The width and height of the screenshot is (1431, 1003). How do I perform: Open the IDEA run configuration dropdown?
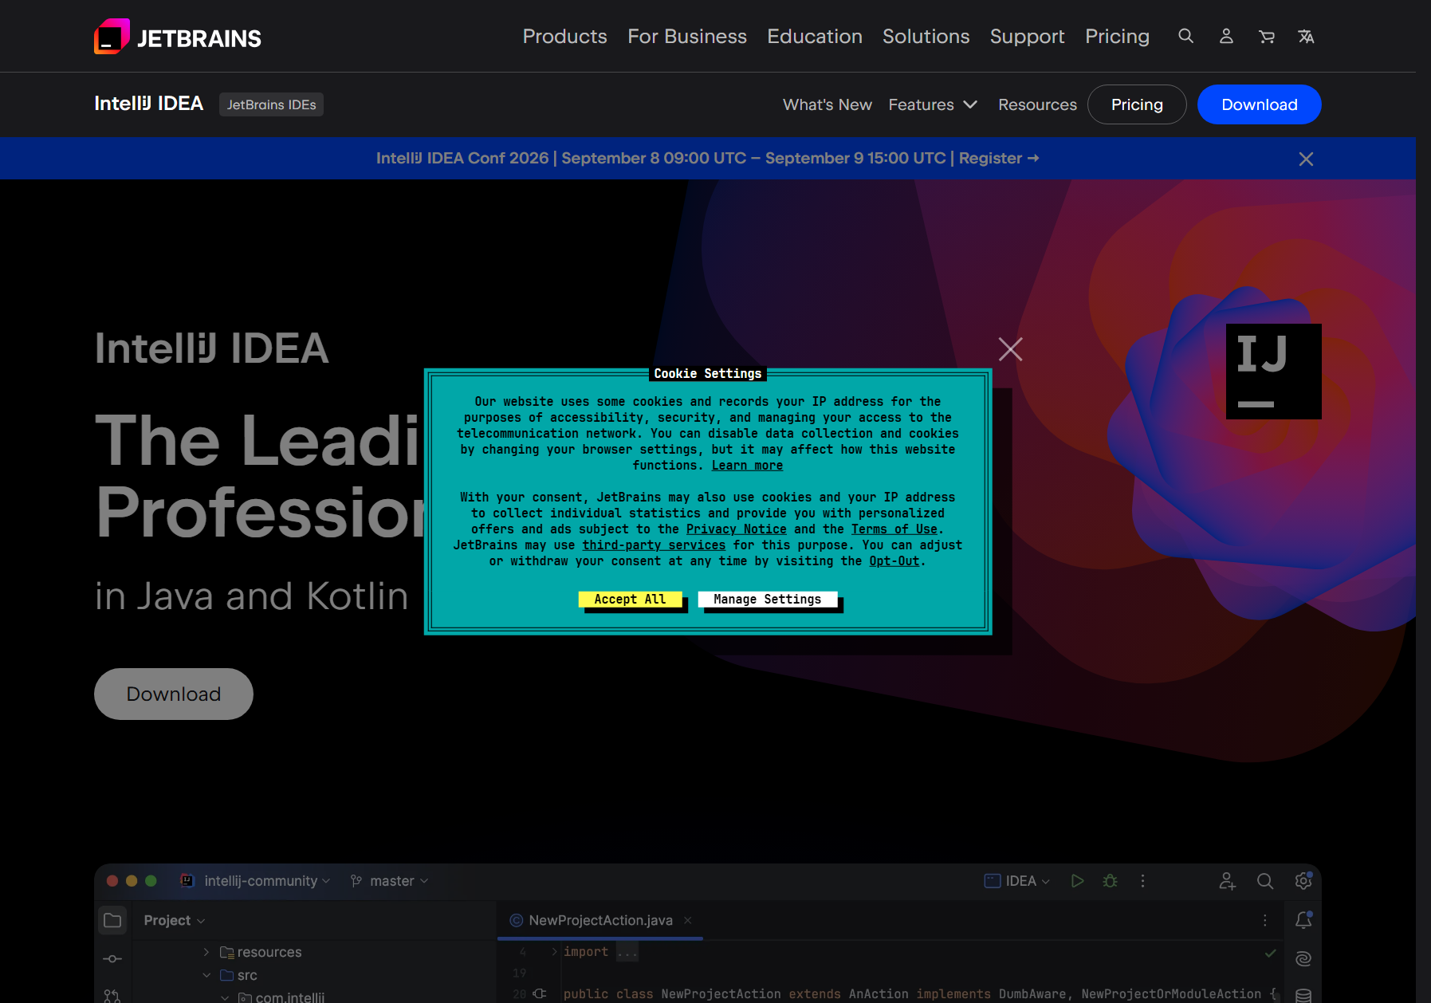1017,881
